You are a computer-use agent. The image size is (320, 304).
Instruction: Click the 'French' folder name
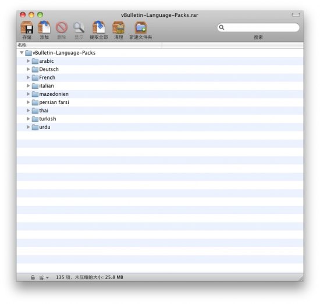pyautogui.click(x=47, y=77)
